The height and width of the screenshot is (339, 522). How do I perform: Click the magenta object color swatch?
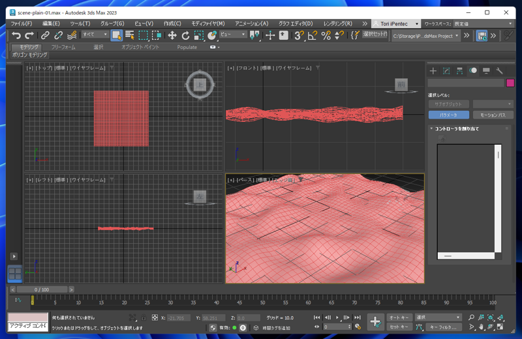(510, 83)
